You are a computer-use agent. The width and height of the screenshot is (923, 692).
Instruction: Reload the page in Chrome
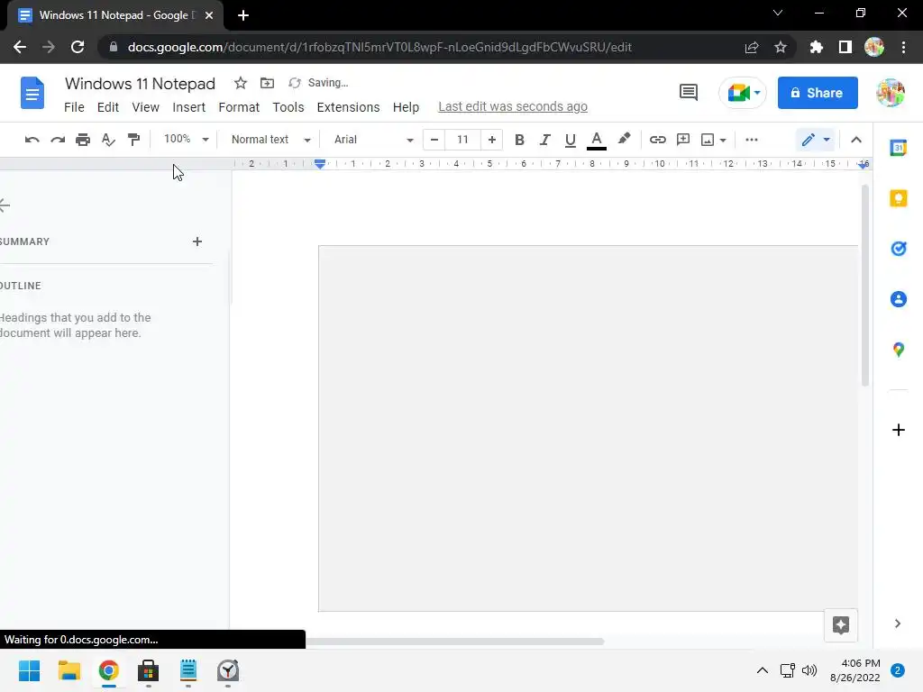click(78, 47)
